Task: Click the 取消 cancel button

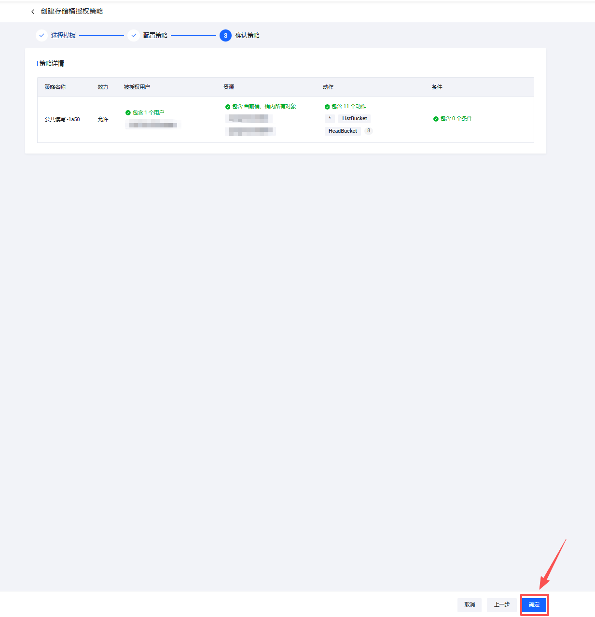Action: coord(470,605)
